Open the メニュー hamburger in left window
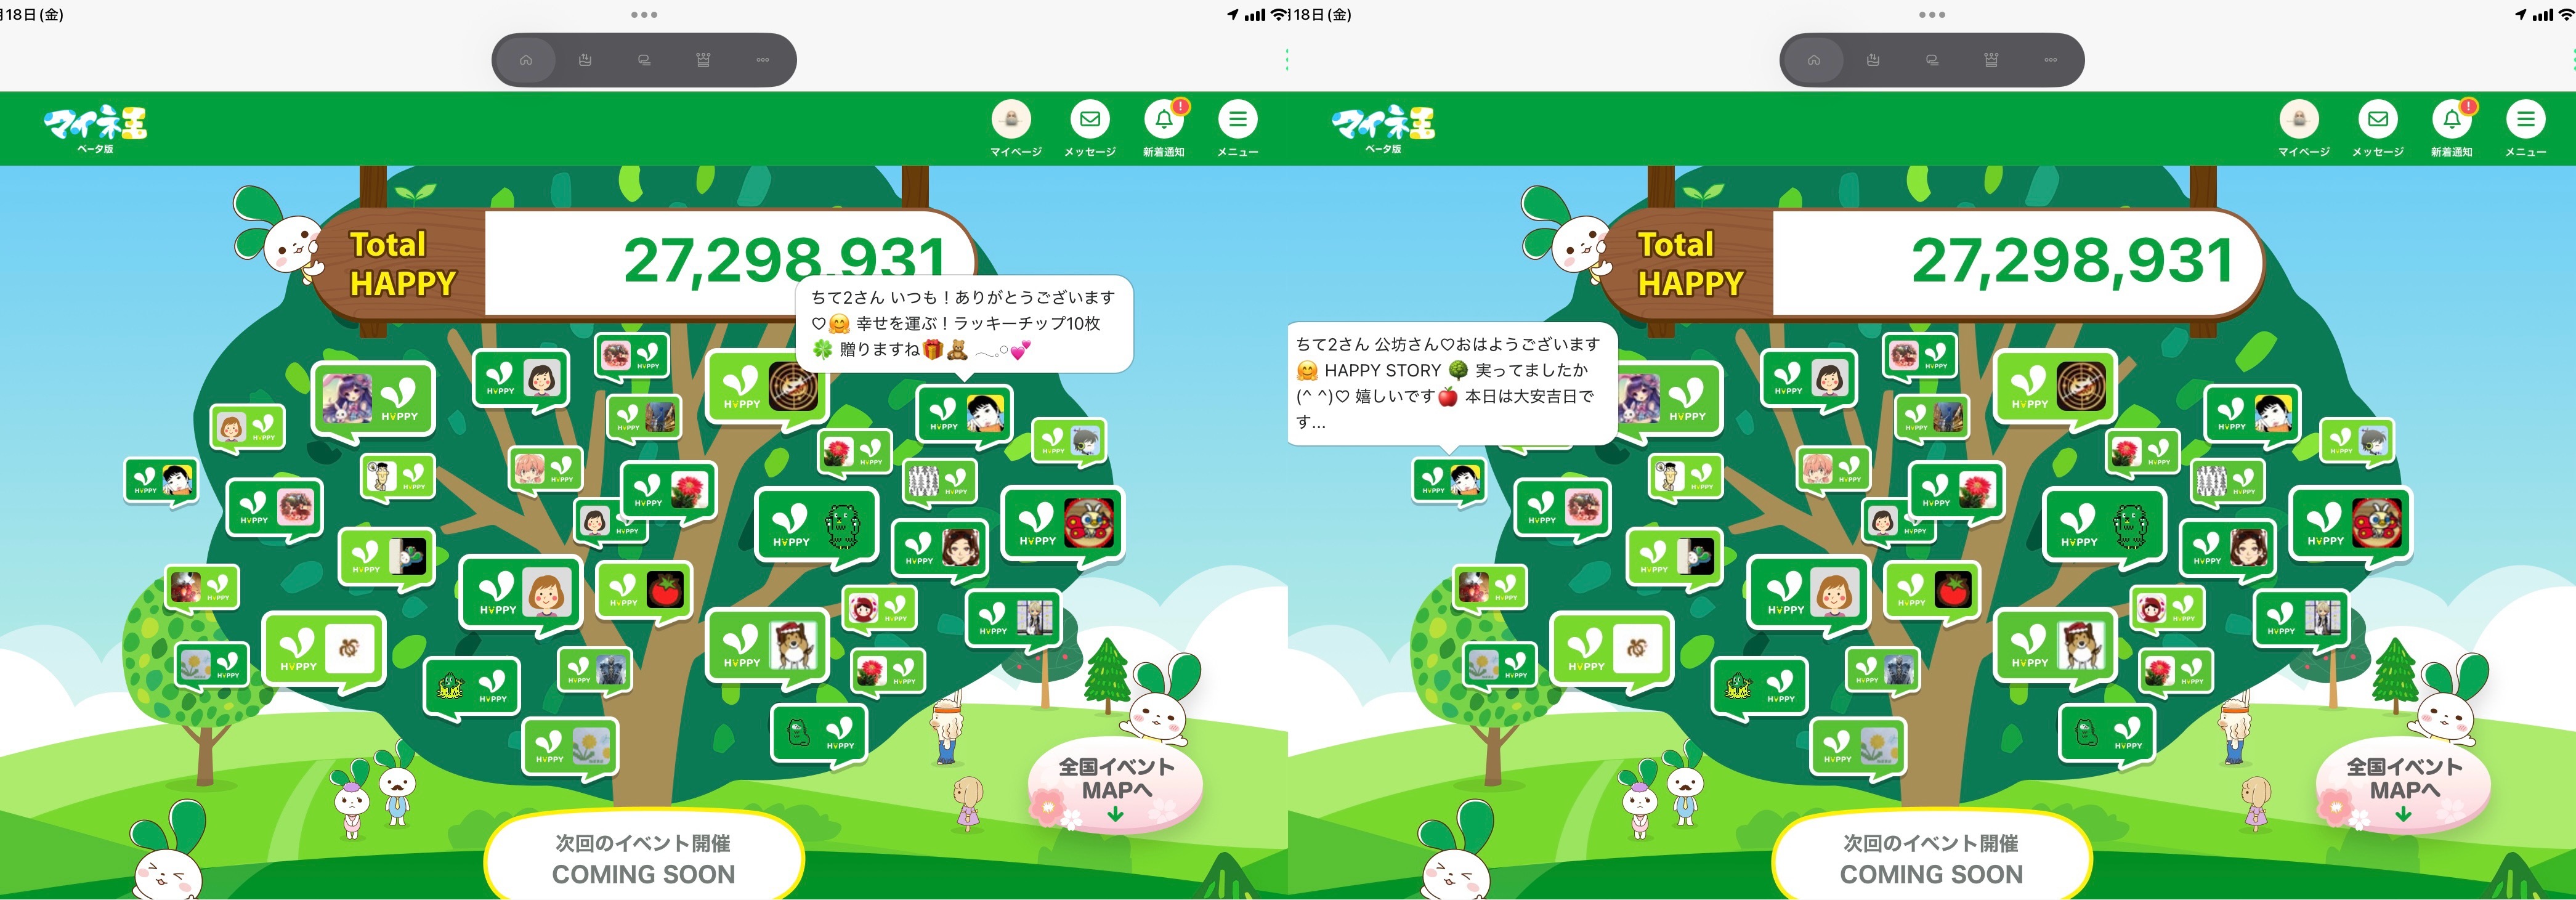2576x900 pixels. coord(1237,120)
